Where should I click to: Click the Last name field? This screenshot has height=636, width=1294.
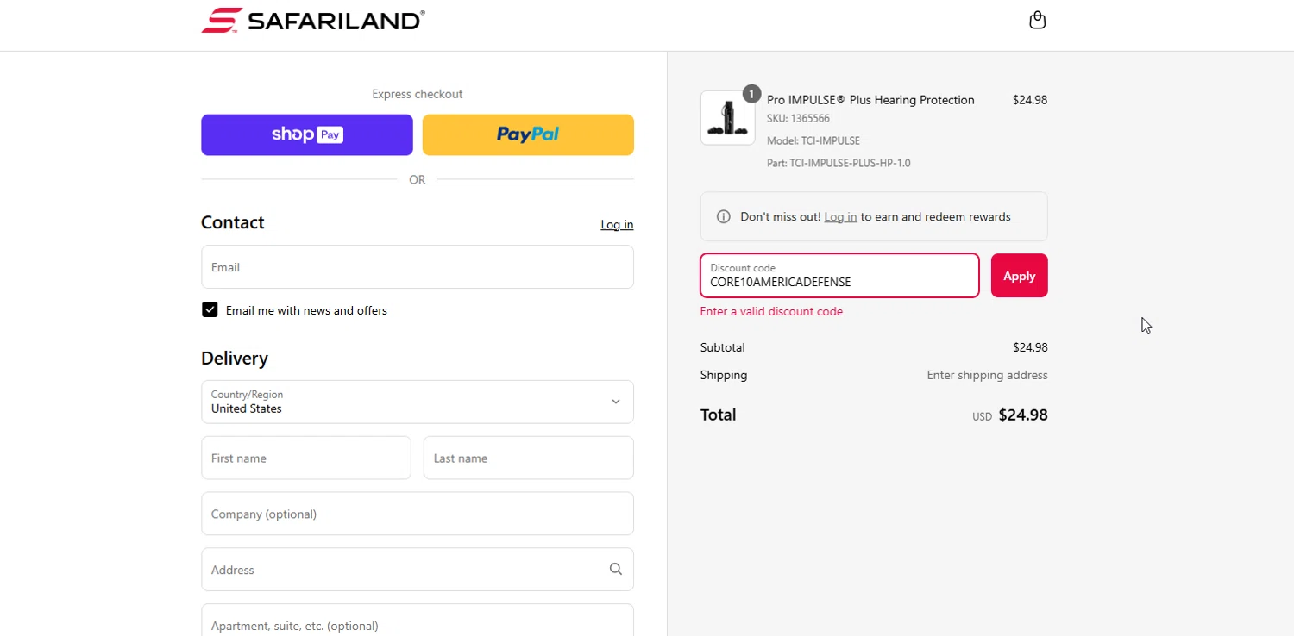tap(528, 458)
